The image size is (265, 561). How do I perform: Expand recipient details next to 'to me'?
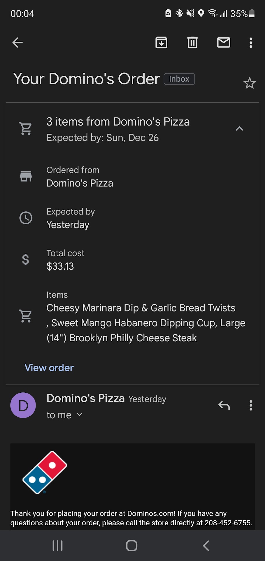(x=79, y=415)
